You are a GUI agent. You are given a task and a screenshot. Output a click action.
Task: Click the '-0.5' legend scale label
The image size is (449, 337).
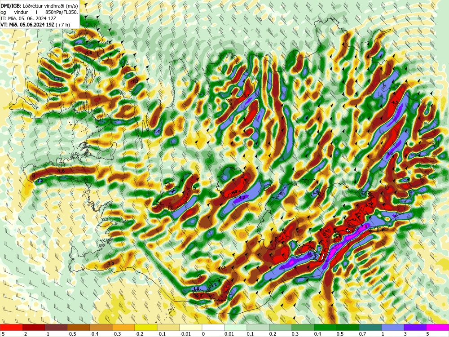tap(71, 334)
